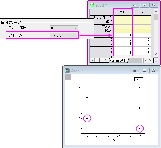This screenshot has width=161, height=148.
Task: Add a new sheet with plus button
Action: pos(102,60)
